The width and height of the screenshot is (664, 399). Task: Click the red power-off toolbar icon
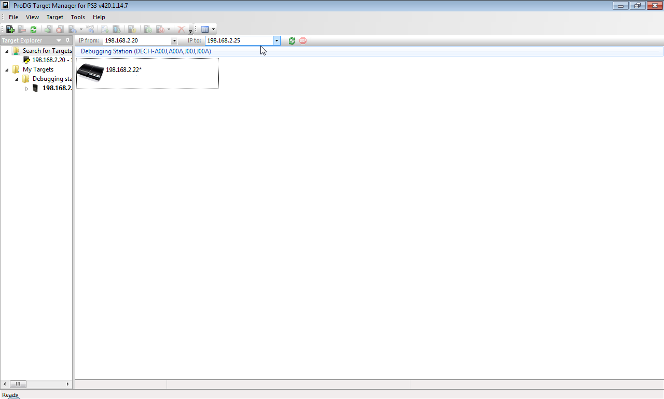tap(160, 30)
